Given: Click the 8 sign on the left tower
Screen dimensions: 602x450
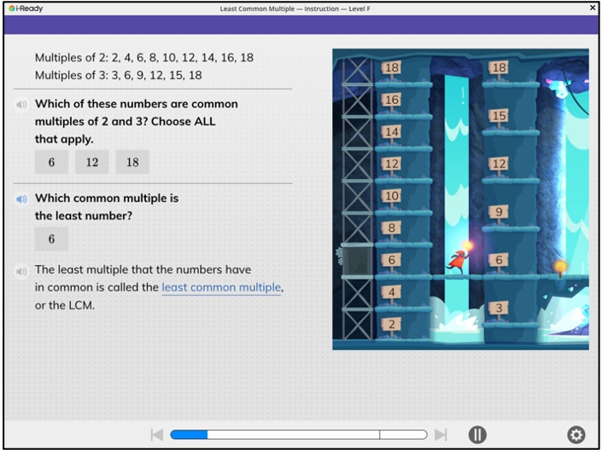Looking at the screenshot, I should [391, 228].
